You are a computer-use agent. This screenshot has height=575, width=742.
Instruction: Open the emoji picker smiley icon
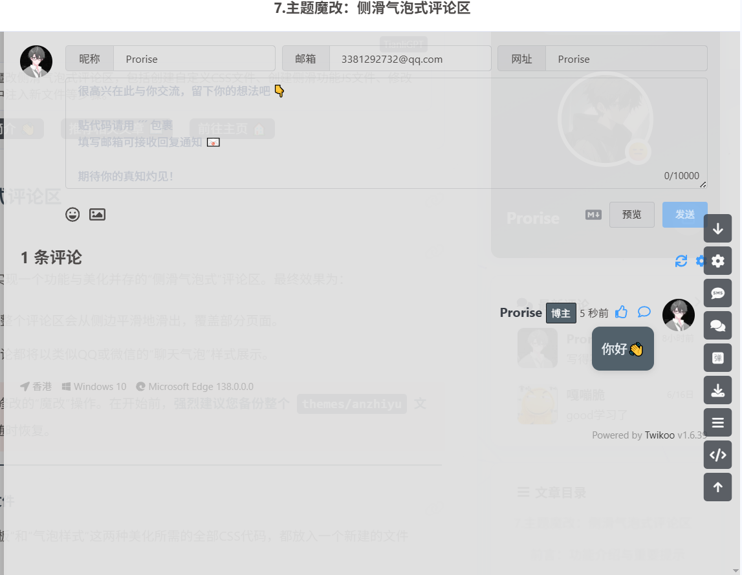pyautogui.click(x=72, y=215)
